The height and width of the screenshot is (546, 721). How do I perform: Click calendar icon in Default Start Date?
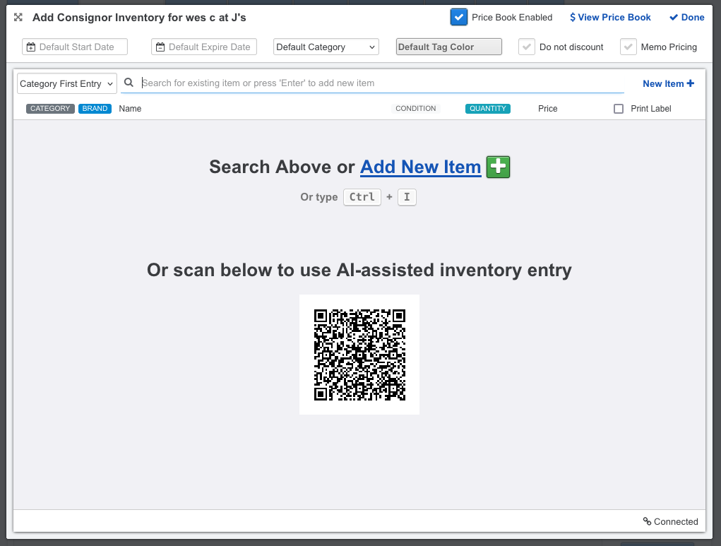30,47
